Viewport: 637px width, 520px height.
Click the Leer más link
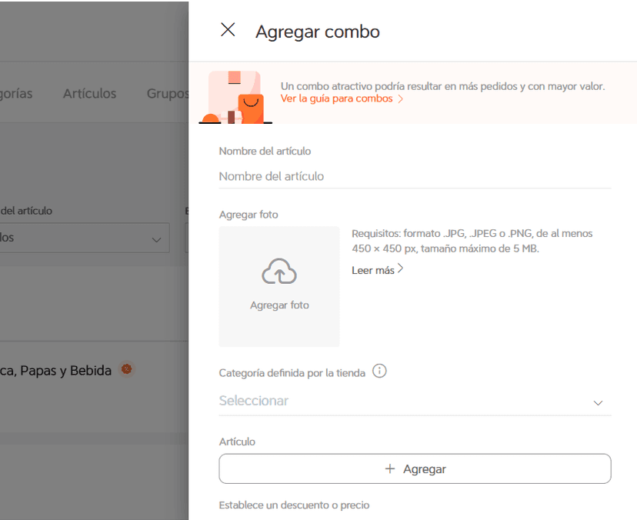[x=373, y=270]
